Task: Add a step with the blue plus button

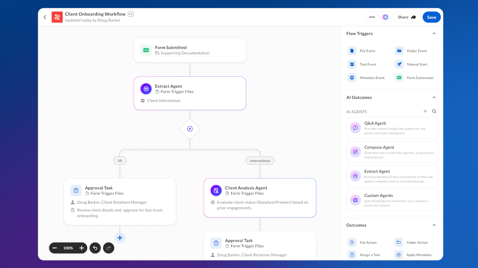Action: (120, 238)
